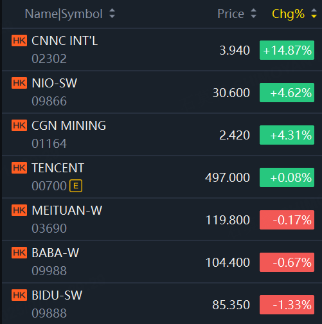This screenshot has height=324, width=322.
Task: Click the HK badge beside BIDU-SW
Action: coord(19,295)
